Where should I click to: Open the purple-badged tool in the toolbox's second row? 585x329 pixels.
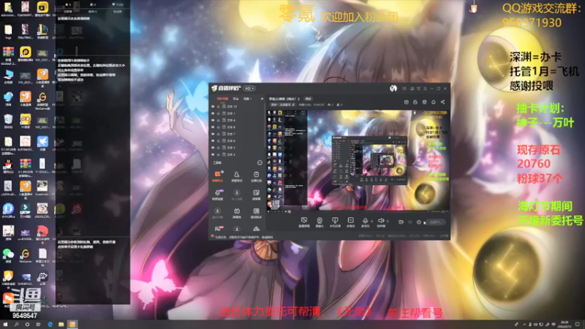click(217, 194)
